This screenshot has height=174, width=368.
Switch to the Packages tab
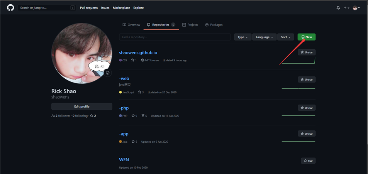click(x=214, y=25)
